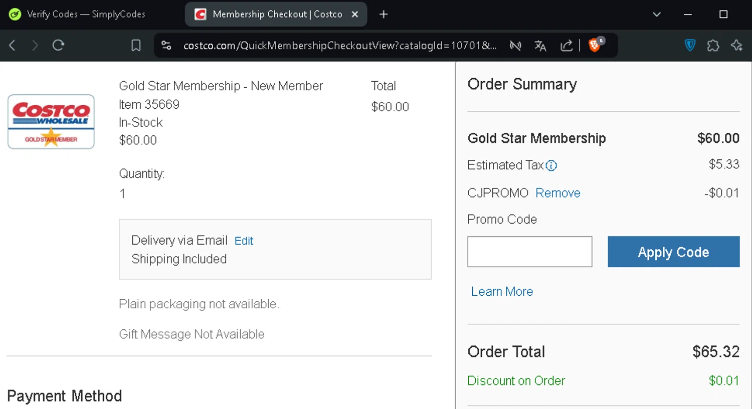Click the browser forward arrow
The image size is (752, 409).
(35, 46)
